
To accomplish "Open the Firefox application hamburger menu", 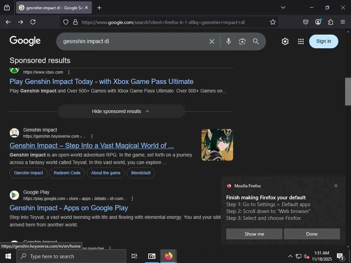I will pos(343,22).
